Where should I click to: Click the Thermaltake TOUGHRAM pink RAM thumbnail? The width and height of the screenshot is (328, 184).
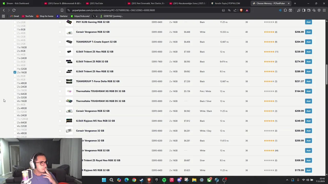[69, 91]
